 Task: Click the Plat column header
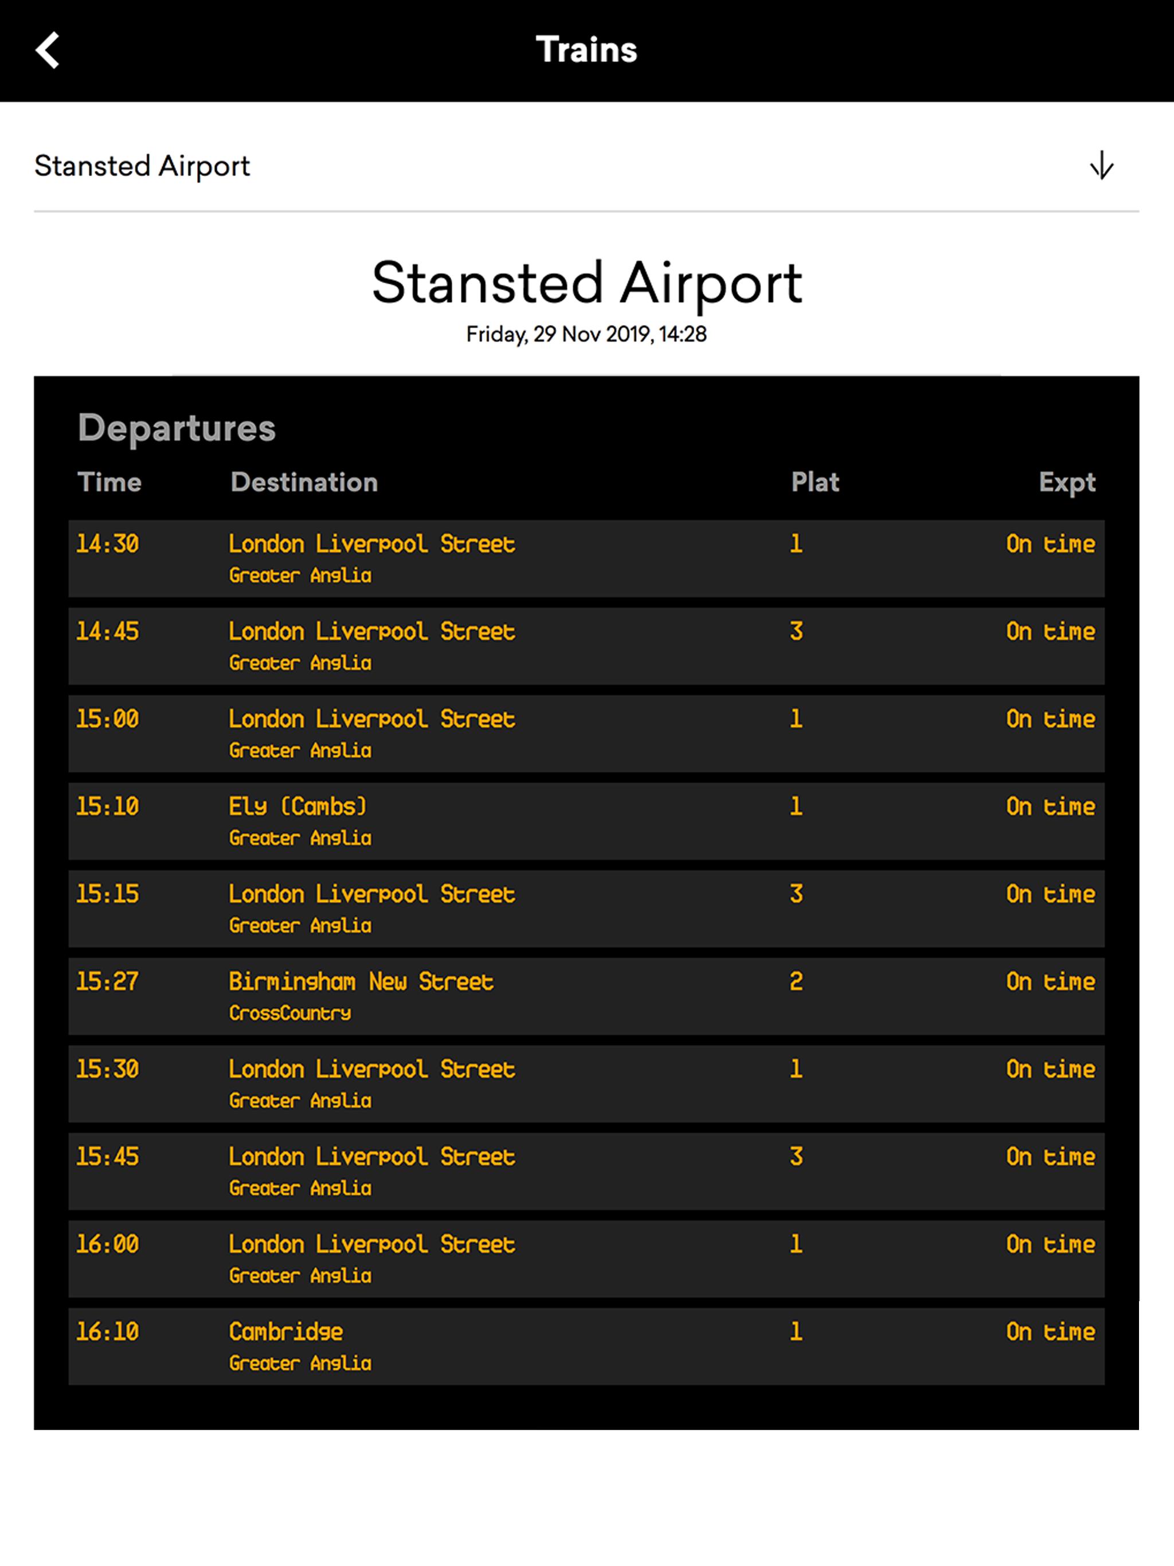tap(815, 482)
